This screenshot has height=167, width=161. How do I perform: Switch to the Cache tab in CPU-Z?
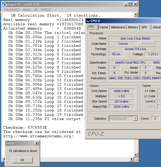104,27
